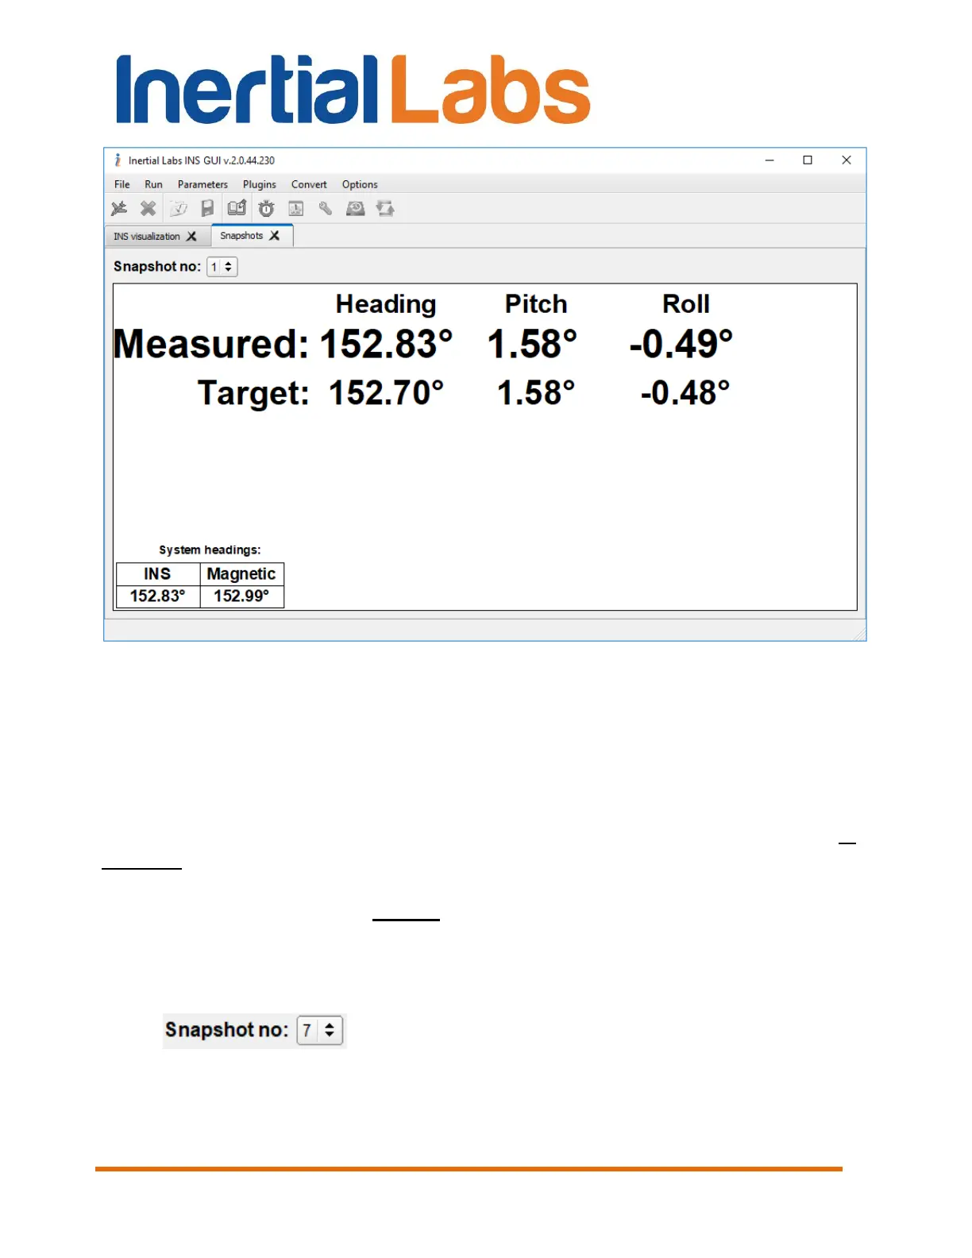Click the Measured pitch value 1.58°
Viewport: 972px width, 1258px height.
[x=532, y=345]
